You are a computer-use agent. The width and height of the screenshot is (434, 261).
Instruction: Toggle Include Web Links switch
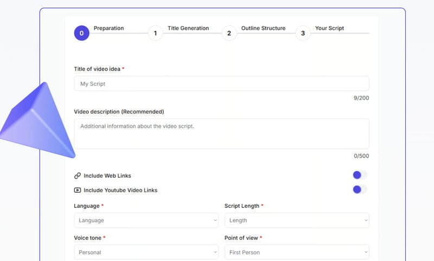359,175
